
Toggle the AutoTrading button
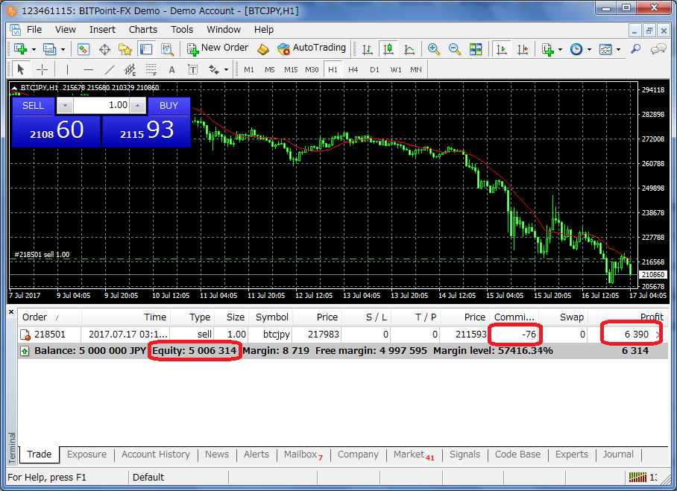(x=312, y=48)
